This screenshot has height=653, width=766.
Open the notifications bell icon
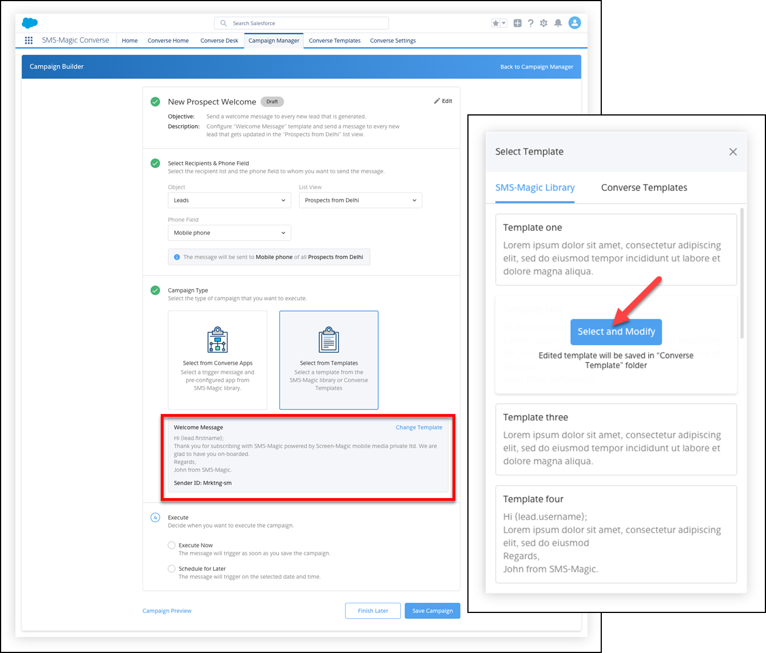point(558,23)
